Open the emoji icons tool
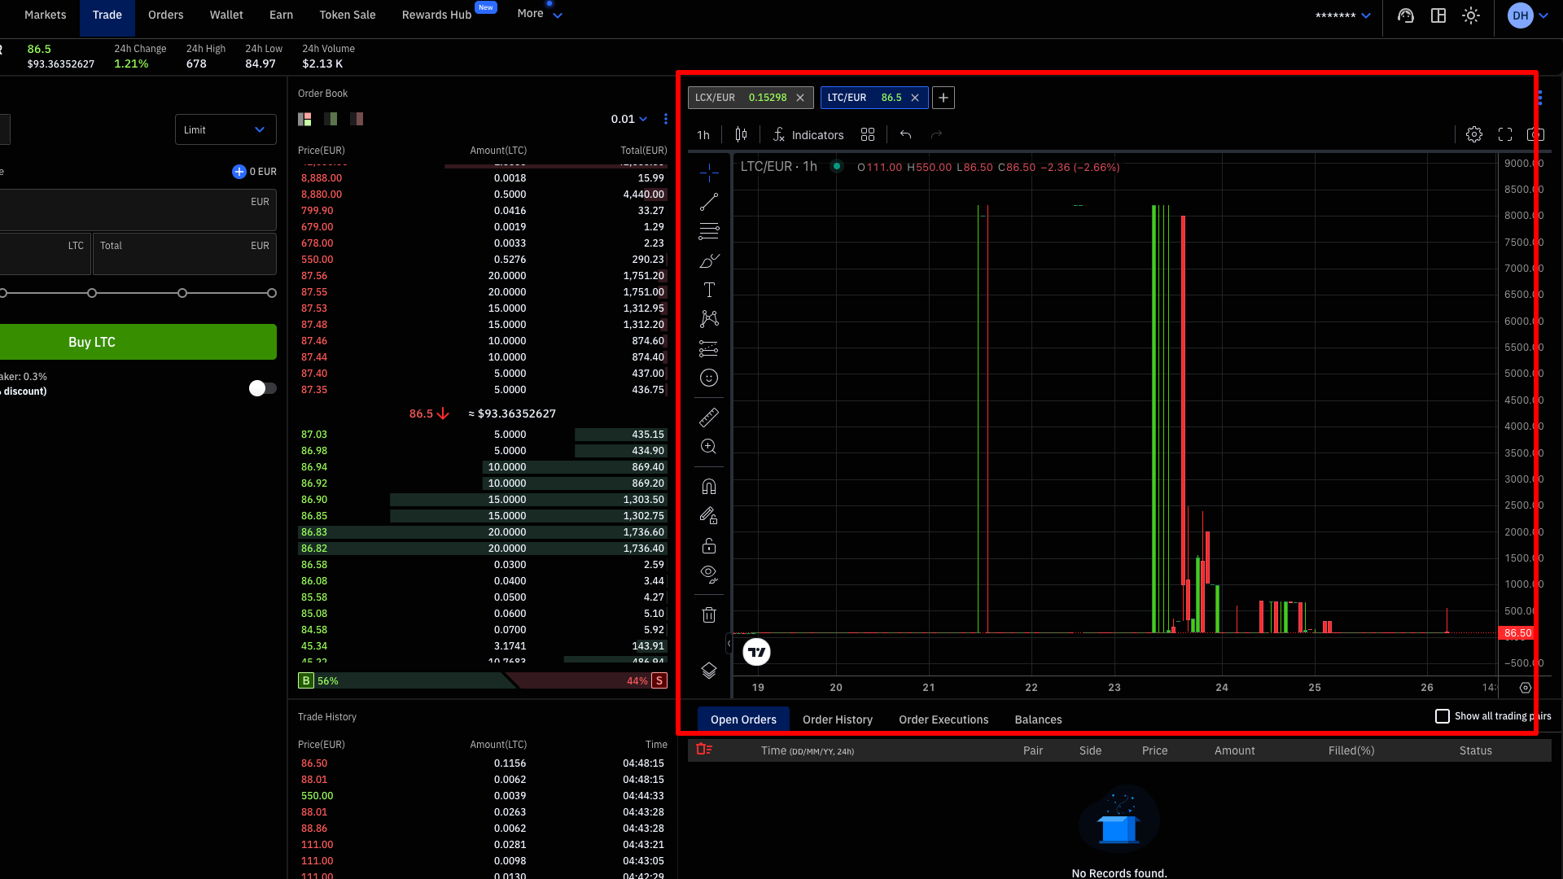Screen dimensions: 1563x879 (709, 378)
